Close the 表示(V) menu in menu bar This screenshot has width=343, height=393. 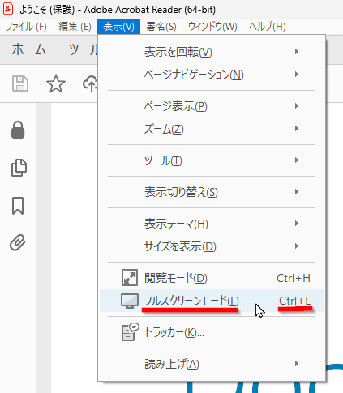pyautogui.click(x=118, y=27)
